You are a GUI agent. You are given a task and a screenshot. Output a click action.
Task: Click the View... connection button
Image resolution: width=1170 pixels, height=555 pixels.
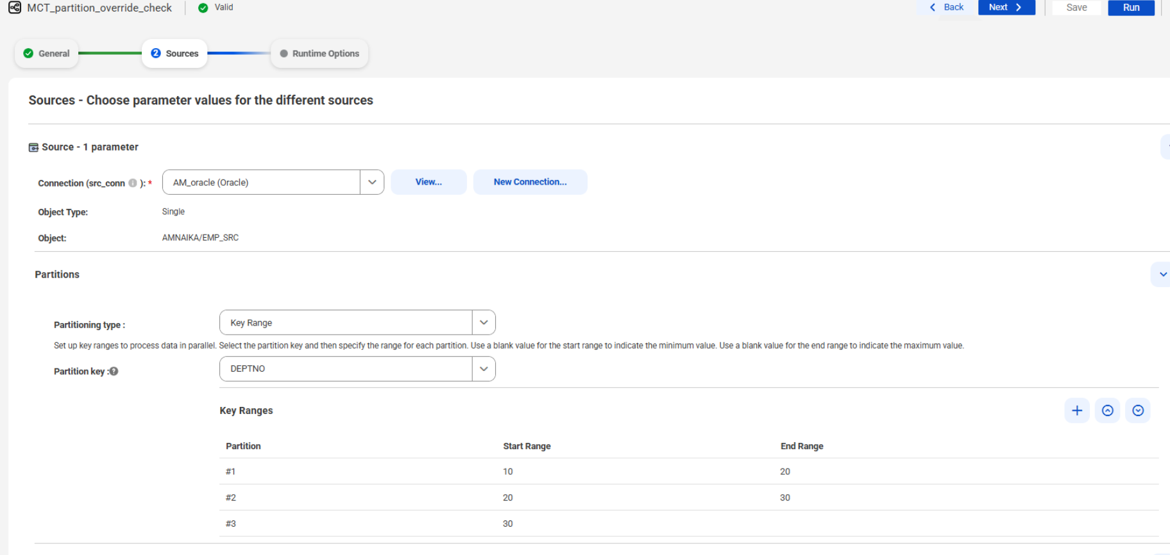point(428,182)
